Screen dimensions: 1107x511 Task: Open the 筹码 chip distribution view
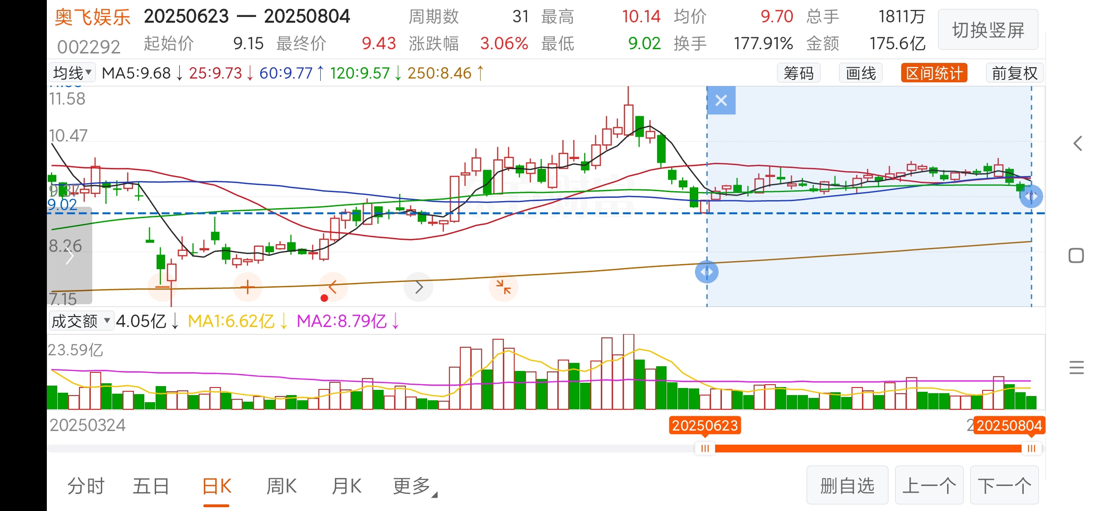799,73
